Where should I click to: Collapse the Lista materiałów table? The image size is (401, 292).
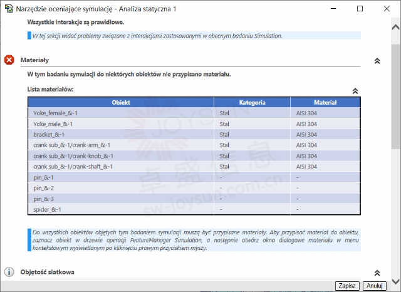(355, 91)
